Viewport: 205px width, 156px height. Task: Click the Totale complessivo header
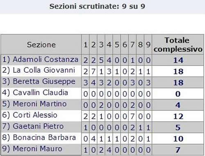pos(178,45)
